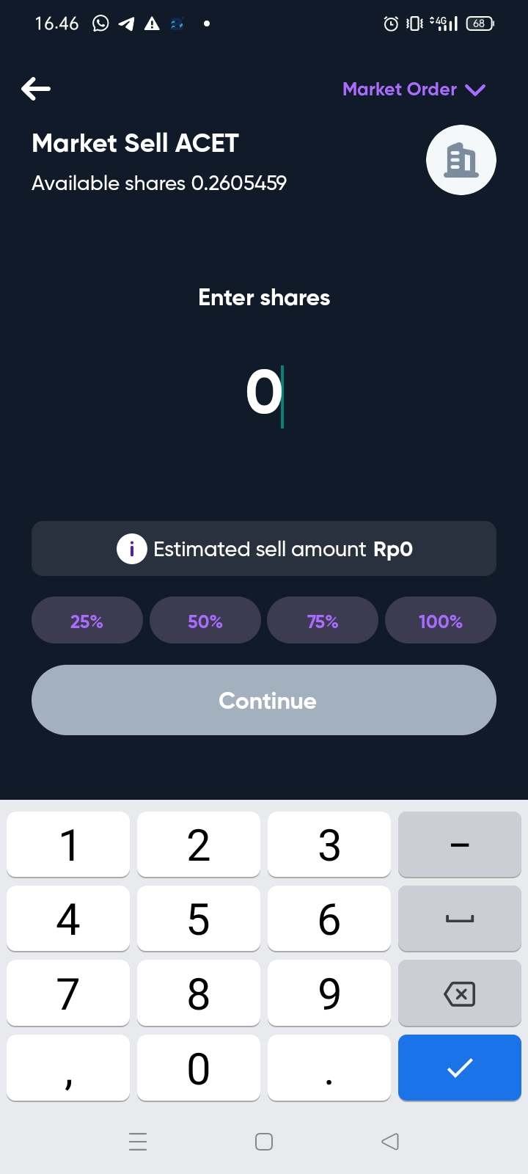Viewport: 528px width, 1174px height.
Task: Select the 75% shares option
Action: 323,621
